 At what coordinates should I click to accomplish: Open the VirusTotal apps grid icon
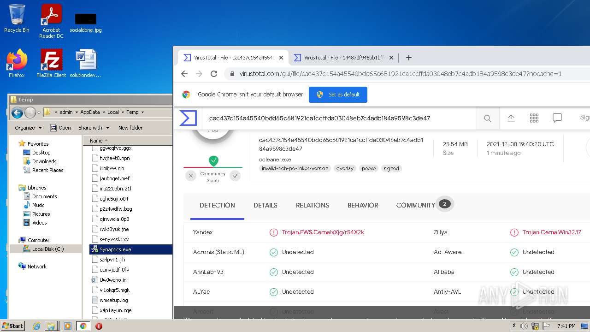pyautogui.click(x=534, y=118)
